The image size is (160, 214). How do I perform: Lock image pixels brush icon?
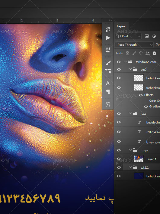point(134,53)
